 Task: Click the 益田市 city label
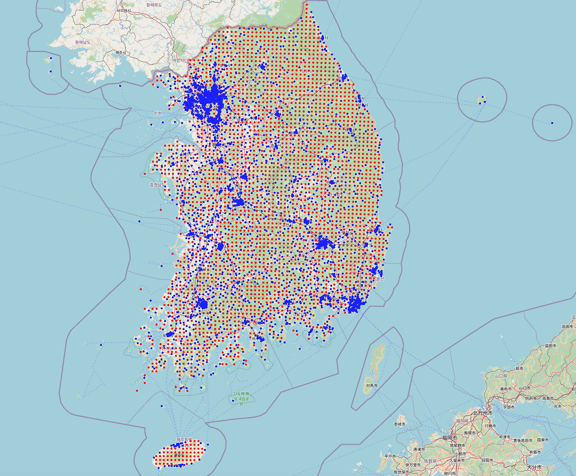tap(550, 346)
